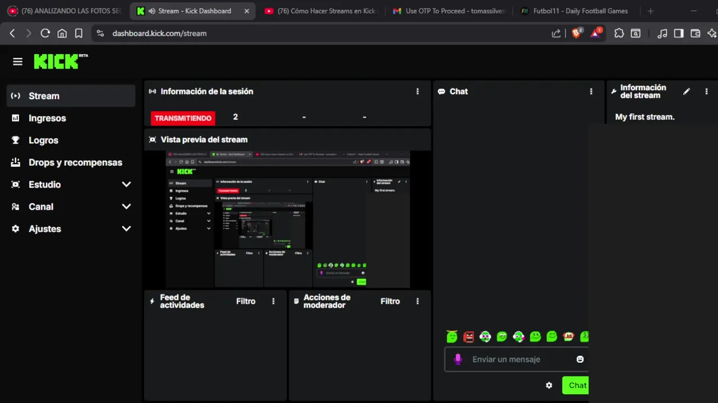This screenshot has height=403, width=718.
Task: Send message with green Chat button
Action: click(576, 385)
